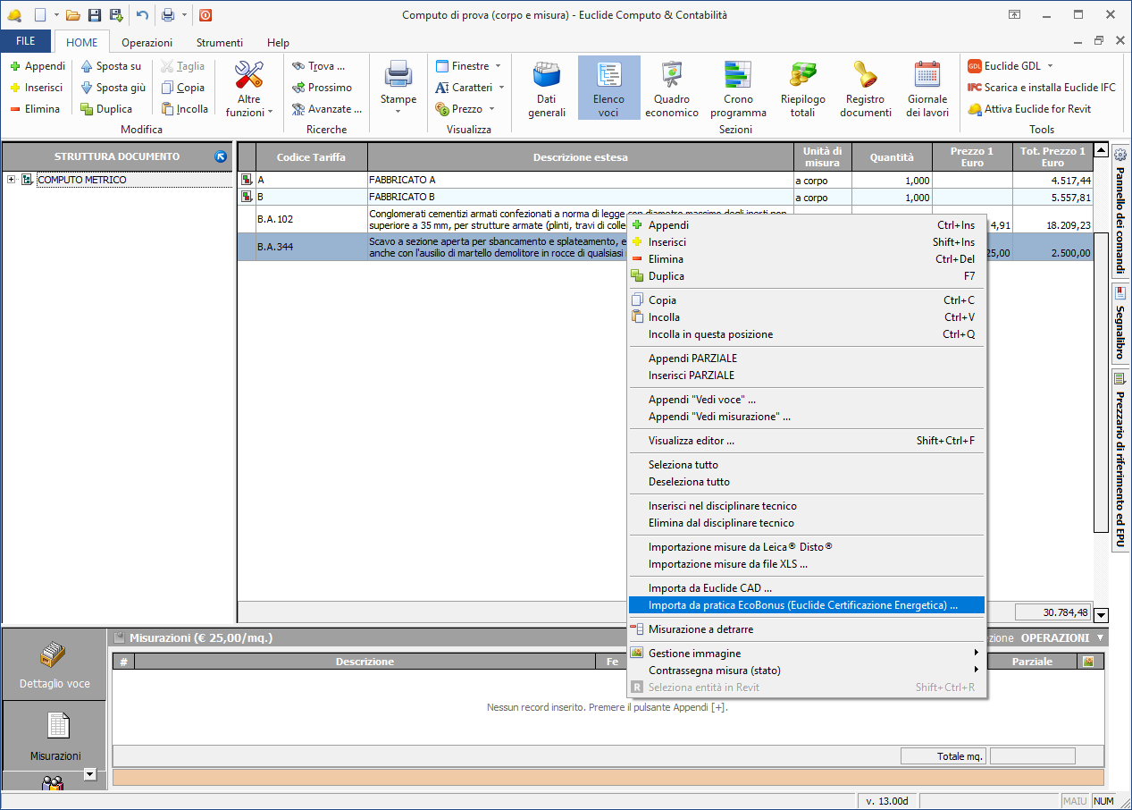
Task: Select Duplica in the context menu
Action: pos(666,276)
